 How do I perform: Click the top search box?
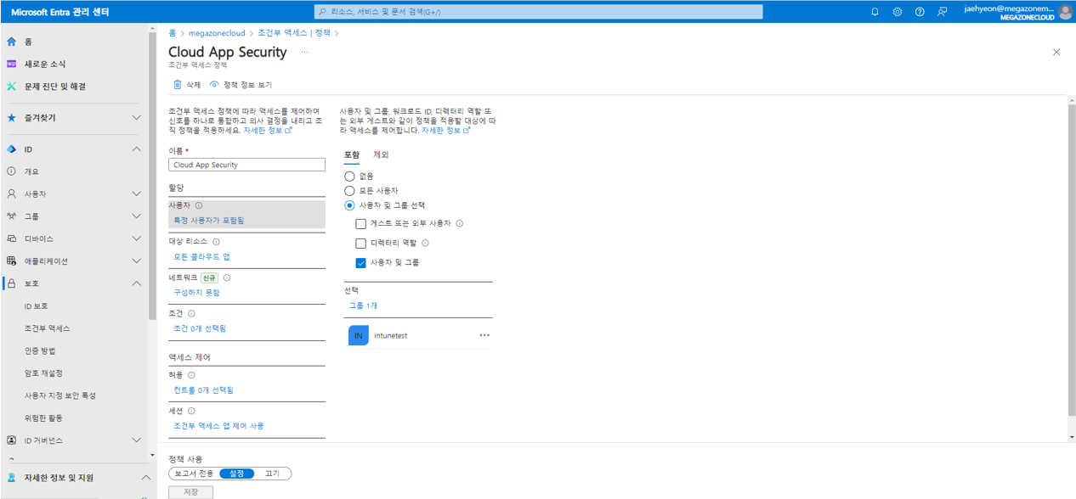click(538, 12)
